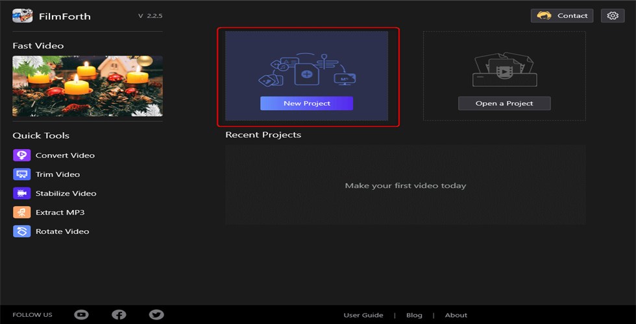Open the Fast Video candles thumbnail
This screenshot has height=324, width=636.
coord(88,86)
